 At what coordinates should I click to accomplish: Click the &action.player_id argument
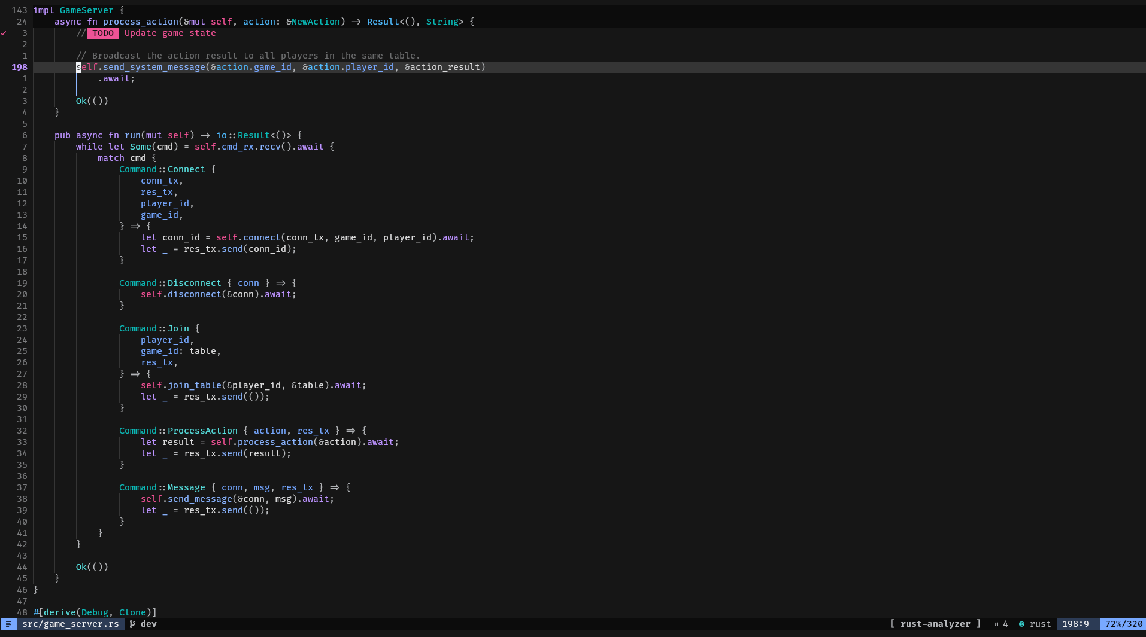[348, 67]
